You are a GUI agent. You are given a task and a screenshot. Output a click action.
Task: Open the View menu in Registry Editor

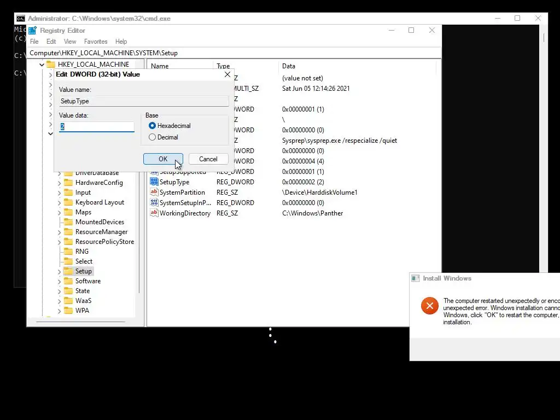coord(70,42)
